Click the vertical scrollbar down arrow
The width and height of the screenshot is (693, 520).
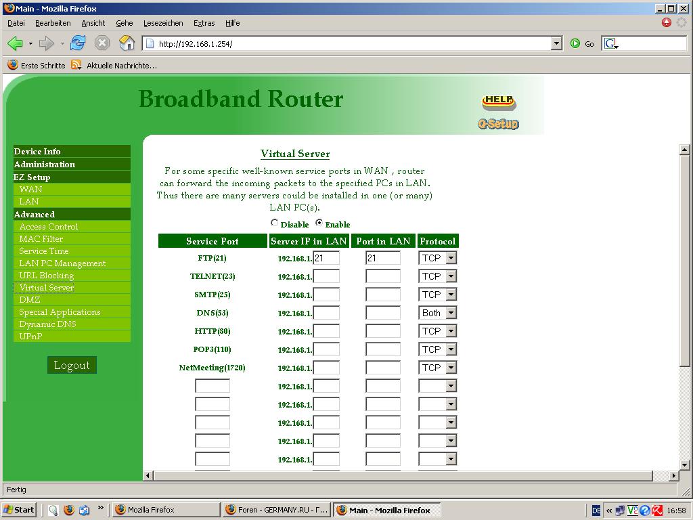coord(684,465)
